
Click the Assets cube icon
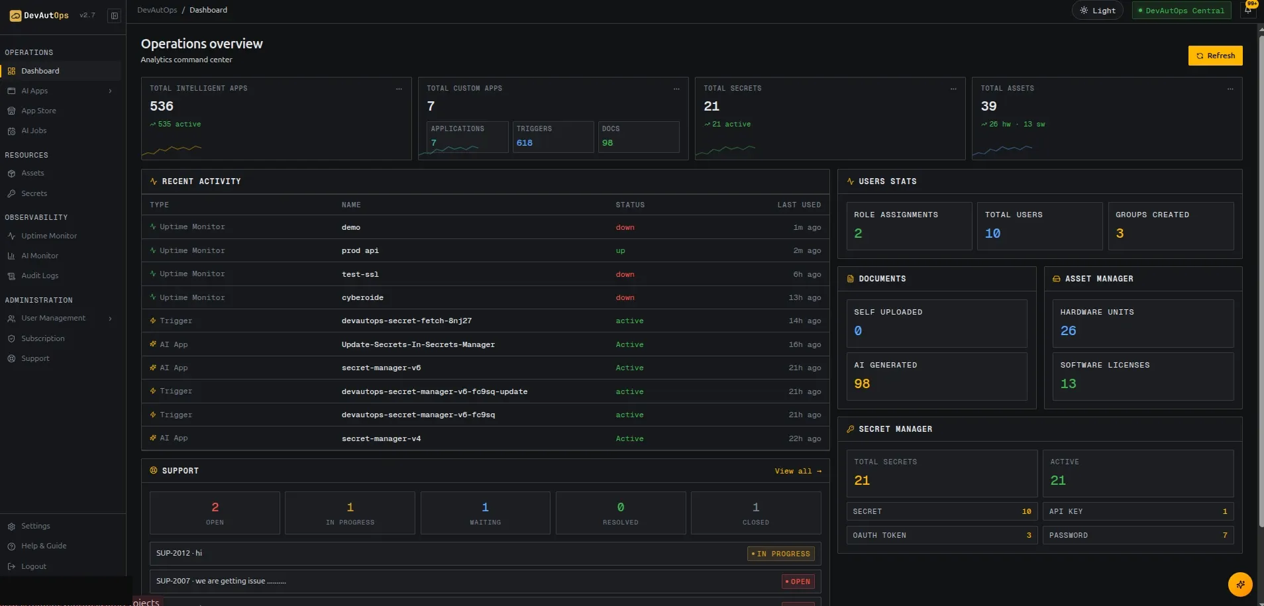11,173
